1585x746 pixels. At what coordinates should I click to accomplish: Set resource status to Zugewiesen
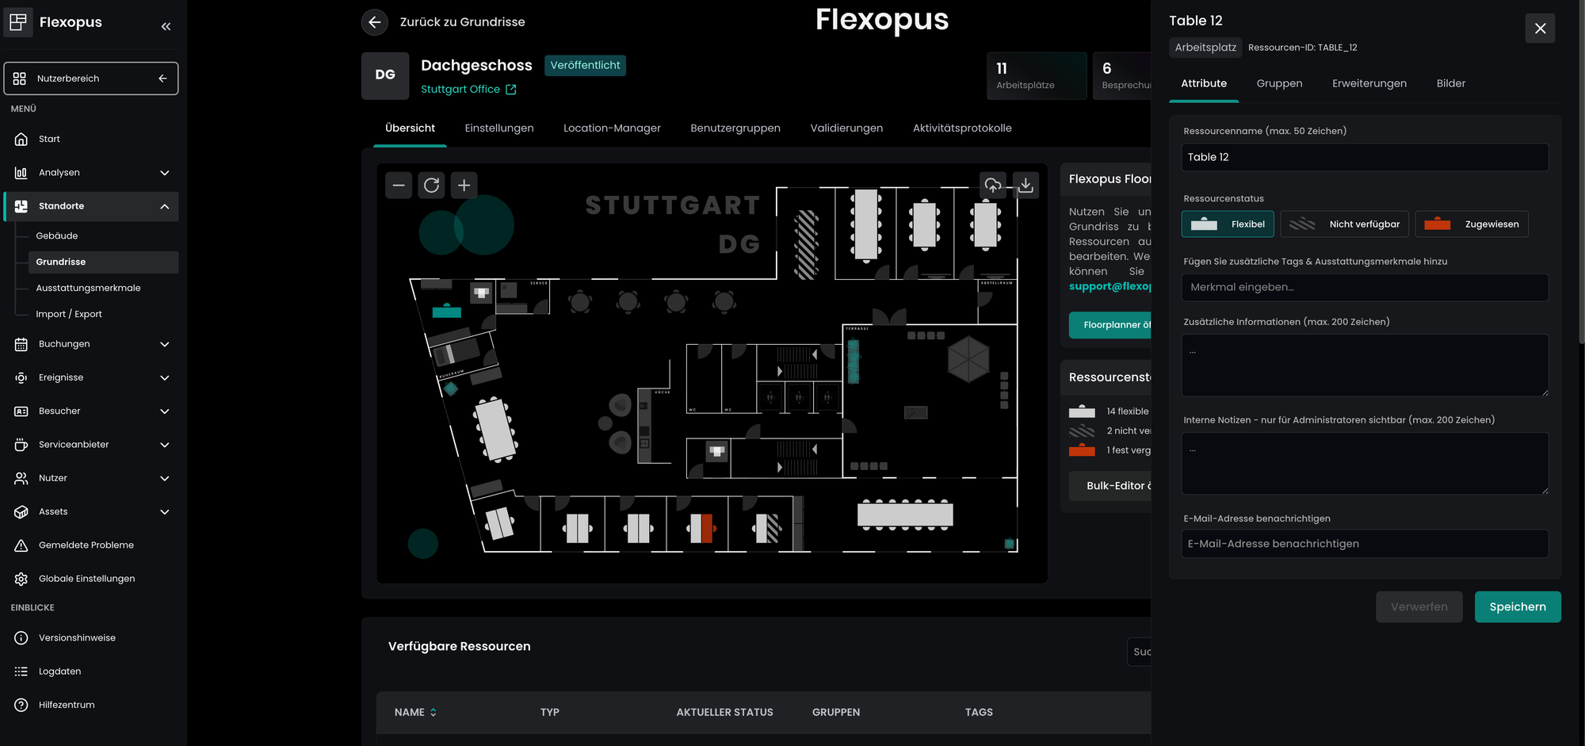(x=1471, y=224)
